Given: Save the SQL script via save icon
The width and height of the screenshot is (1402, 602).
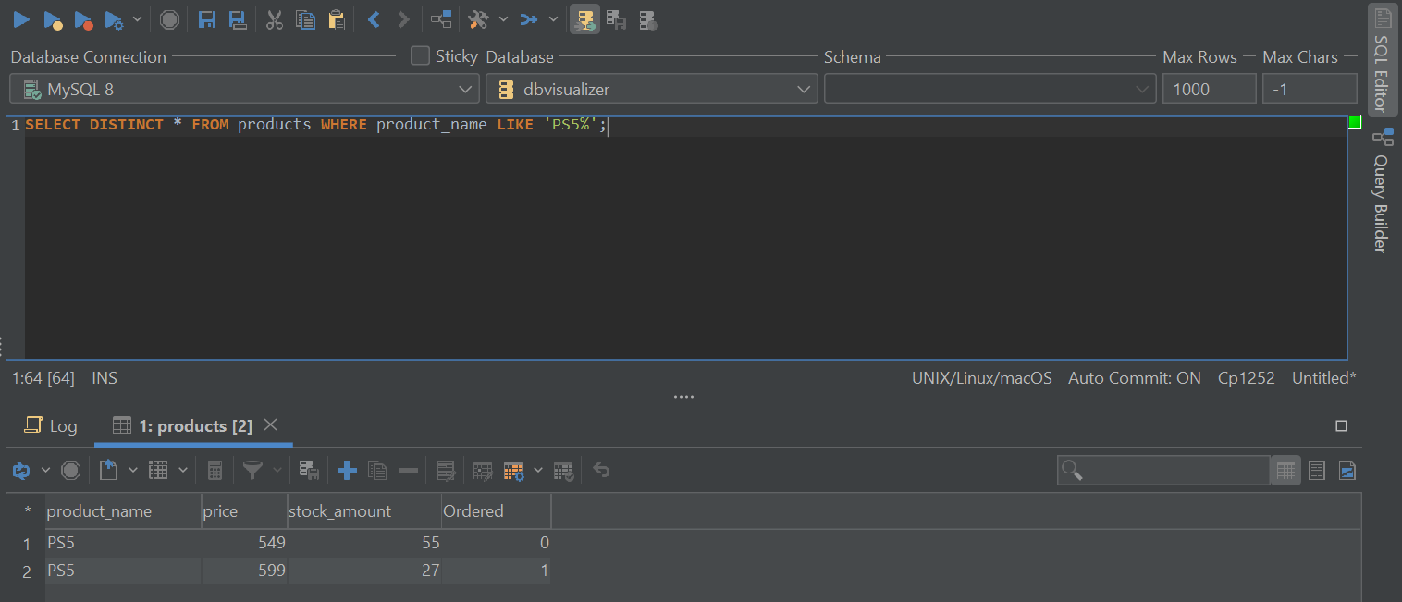Looking at the screenshot, I should tap(206, 19).
